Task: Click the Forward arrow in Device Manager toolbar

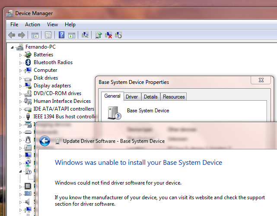Action: coord(22,35)
